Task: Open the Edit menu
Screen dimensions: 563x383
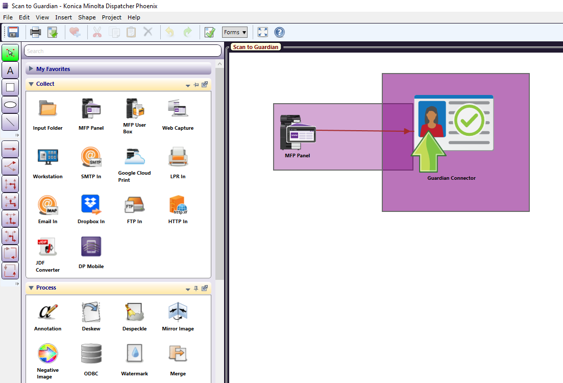Action: click(x=24, y=17)
